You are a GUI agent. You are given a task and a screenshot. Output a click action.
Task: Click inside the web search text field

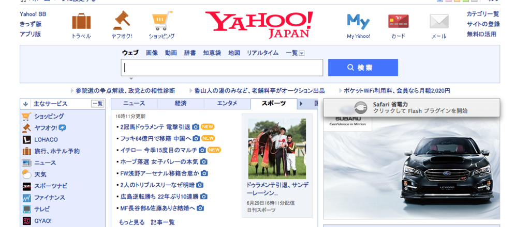pyautogui.click(x=222, y=68)
